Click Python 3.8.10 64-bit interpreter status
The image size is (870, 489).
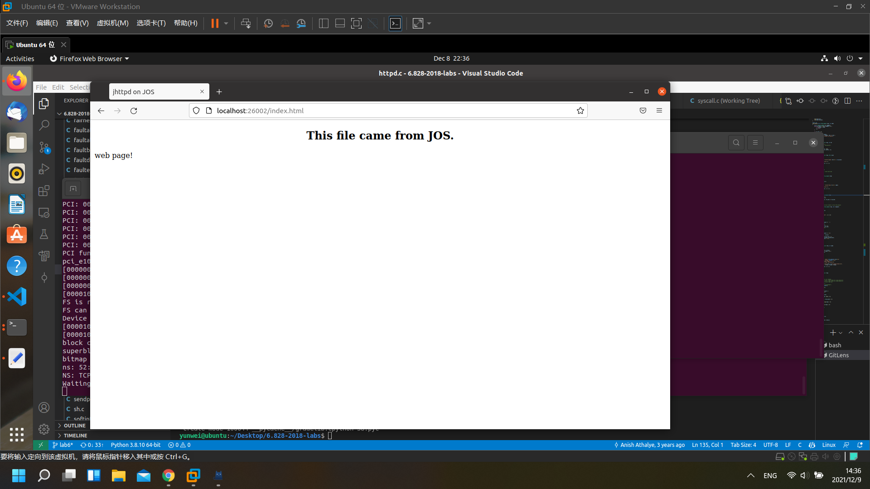pyautogui.click(x=135, y=445)
